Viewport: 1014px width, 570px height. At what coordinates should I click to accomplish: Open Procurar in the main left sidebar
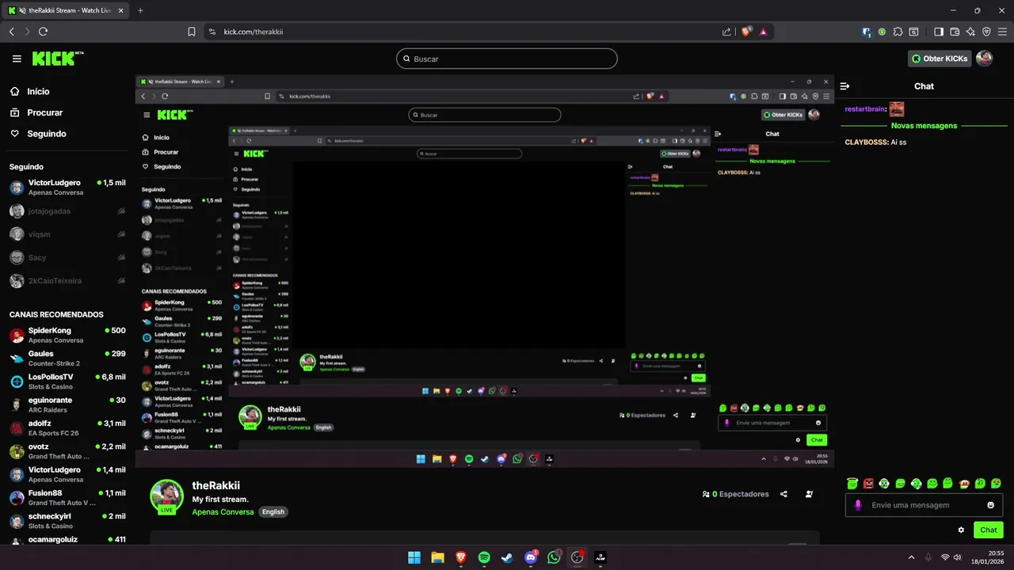coord(36,112)
